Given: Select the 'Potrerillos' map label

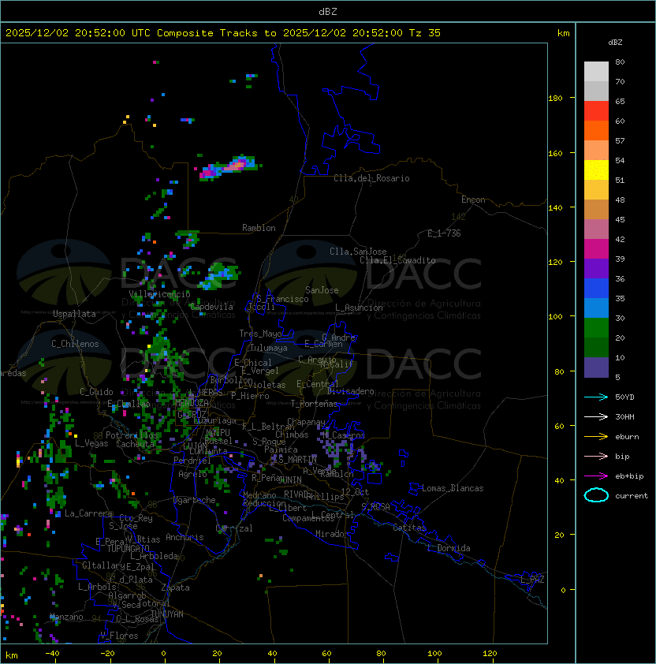Looking at the screenshot, I should click(132, 435).
